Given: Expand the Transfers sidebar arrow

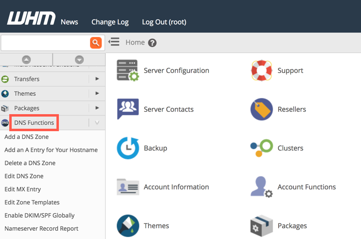Looking at the screenshot, I should tap(97, 79).
